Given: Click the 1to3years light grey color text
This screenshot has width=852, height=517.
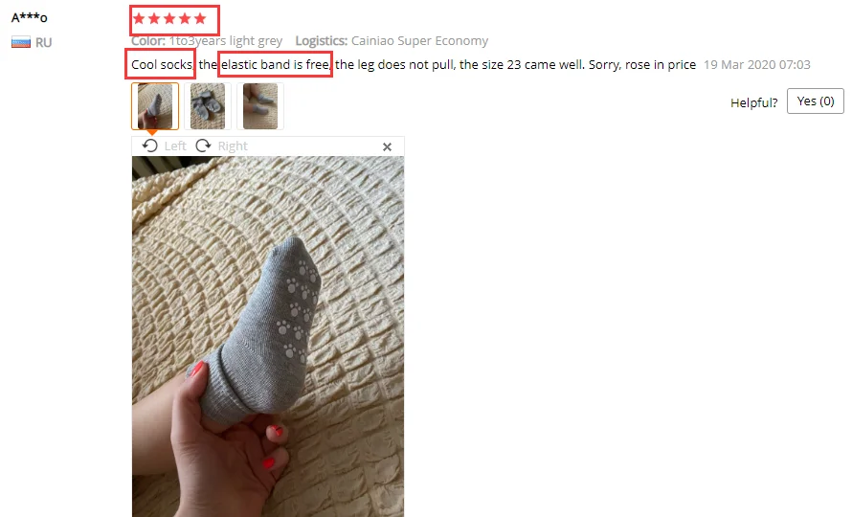Looking at the screenshot, I should point(226,41).
